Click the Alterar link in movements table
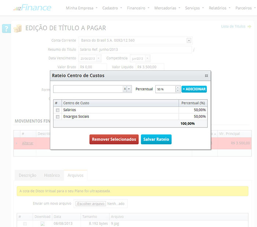 [x=28, y=143]
